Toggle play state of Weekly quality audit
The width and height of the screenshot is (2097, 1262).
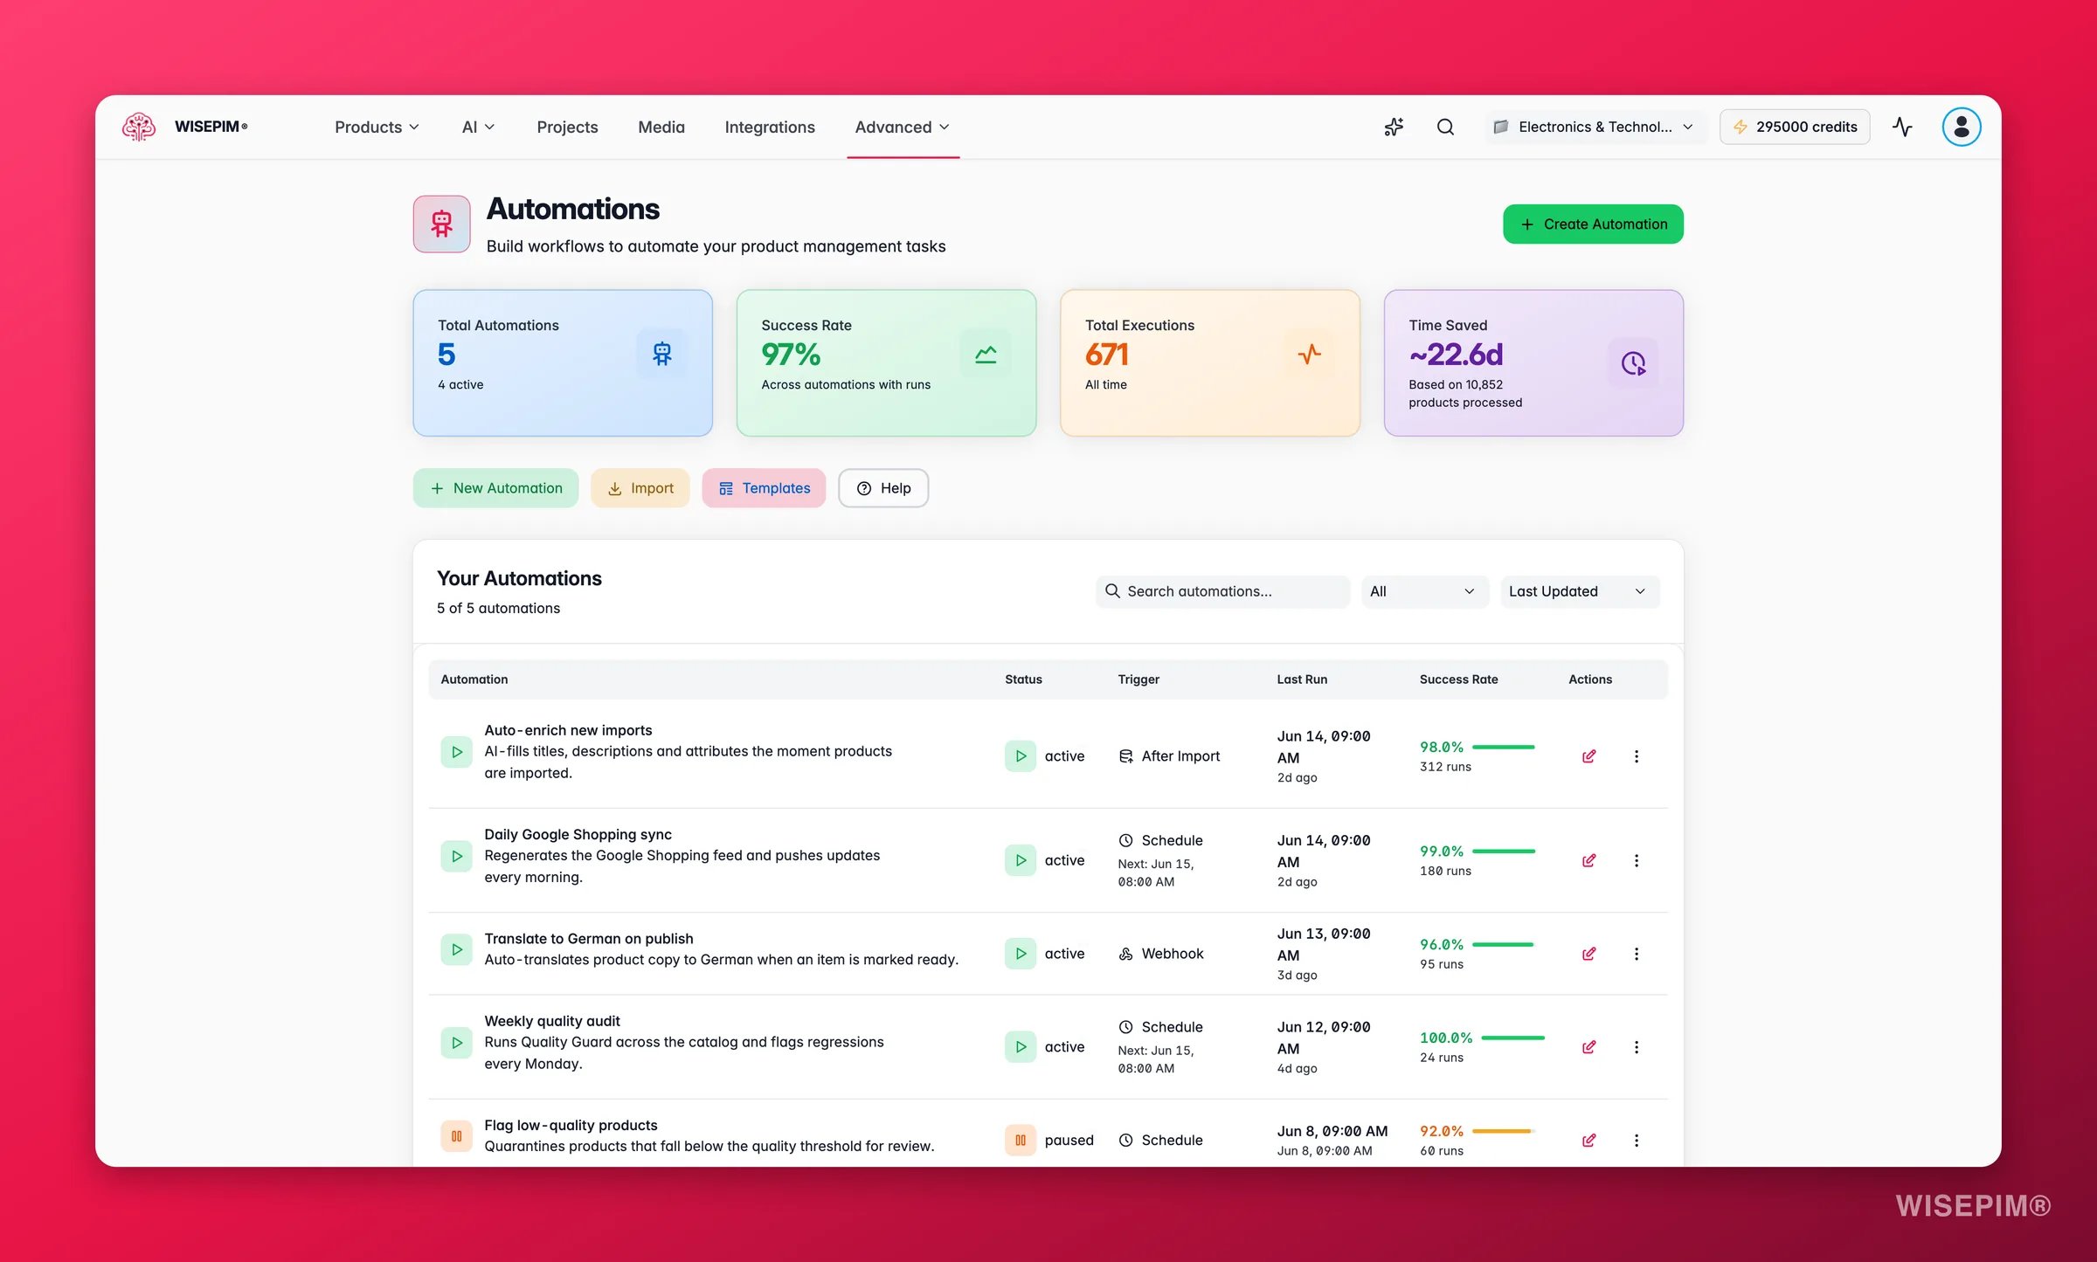pos(456,1043)
